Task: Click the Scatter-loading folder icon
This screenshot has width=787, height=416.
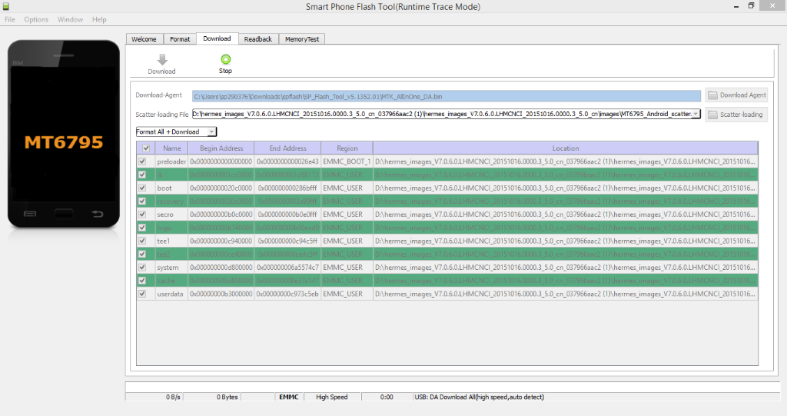Action: tap(712, 115)
